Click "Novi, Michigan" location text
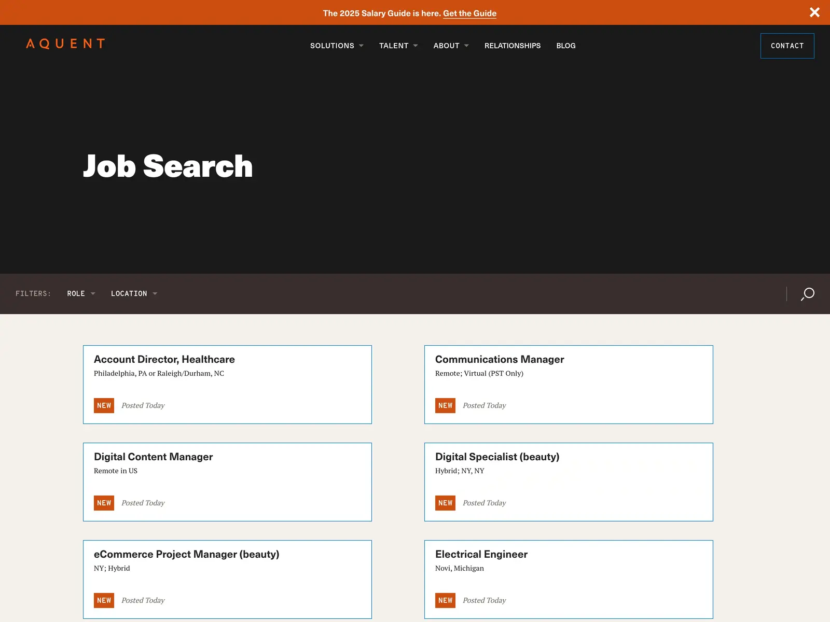 click(460, 568)
